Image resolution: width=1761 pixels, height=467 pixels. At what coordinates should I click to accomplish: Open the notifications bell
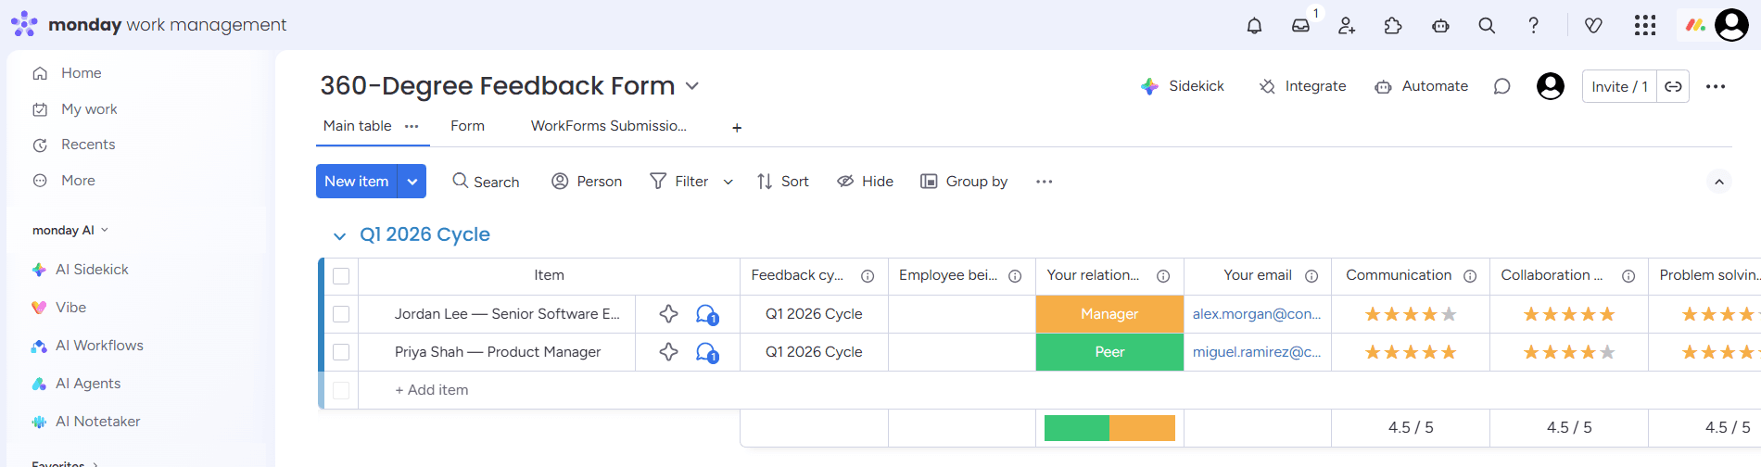1254,26
